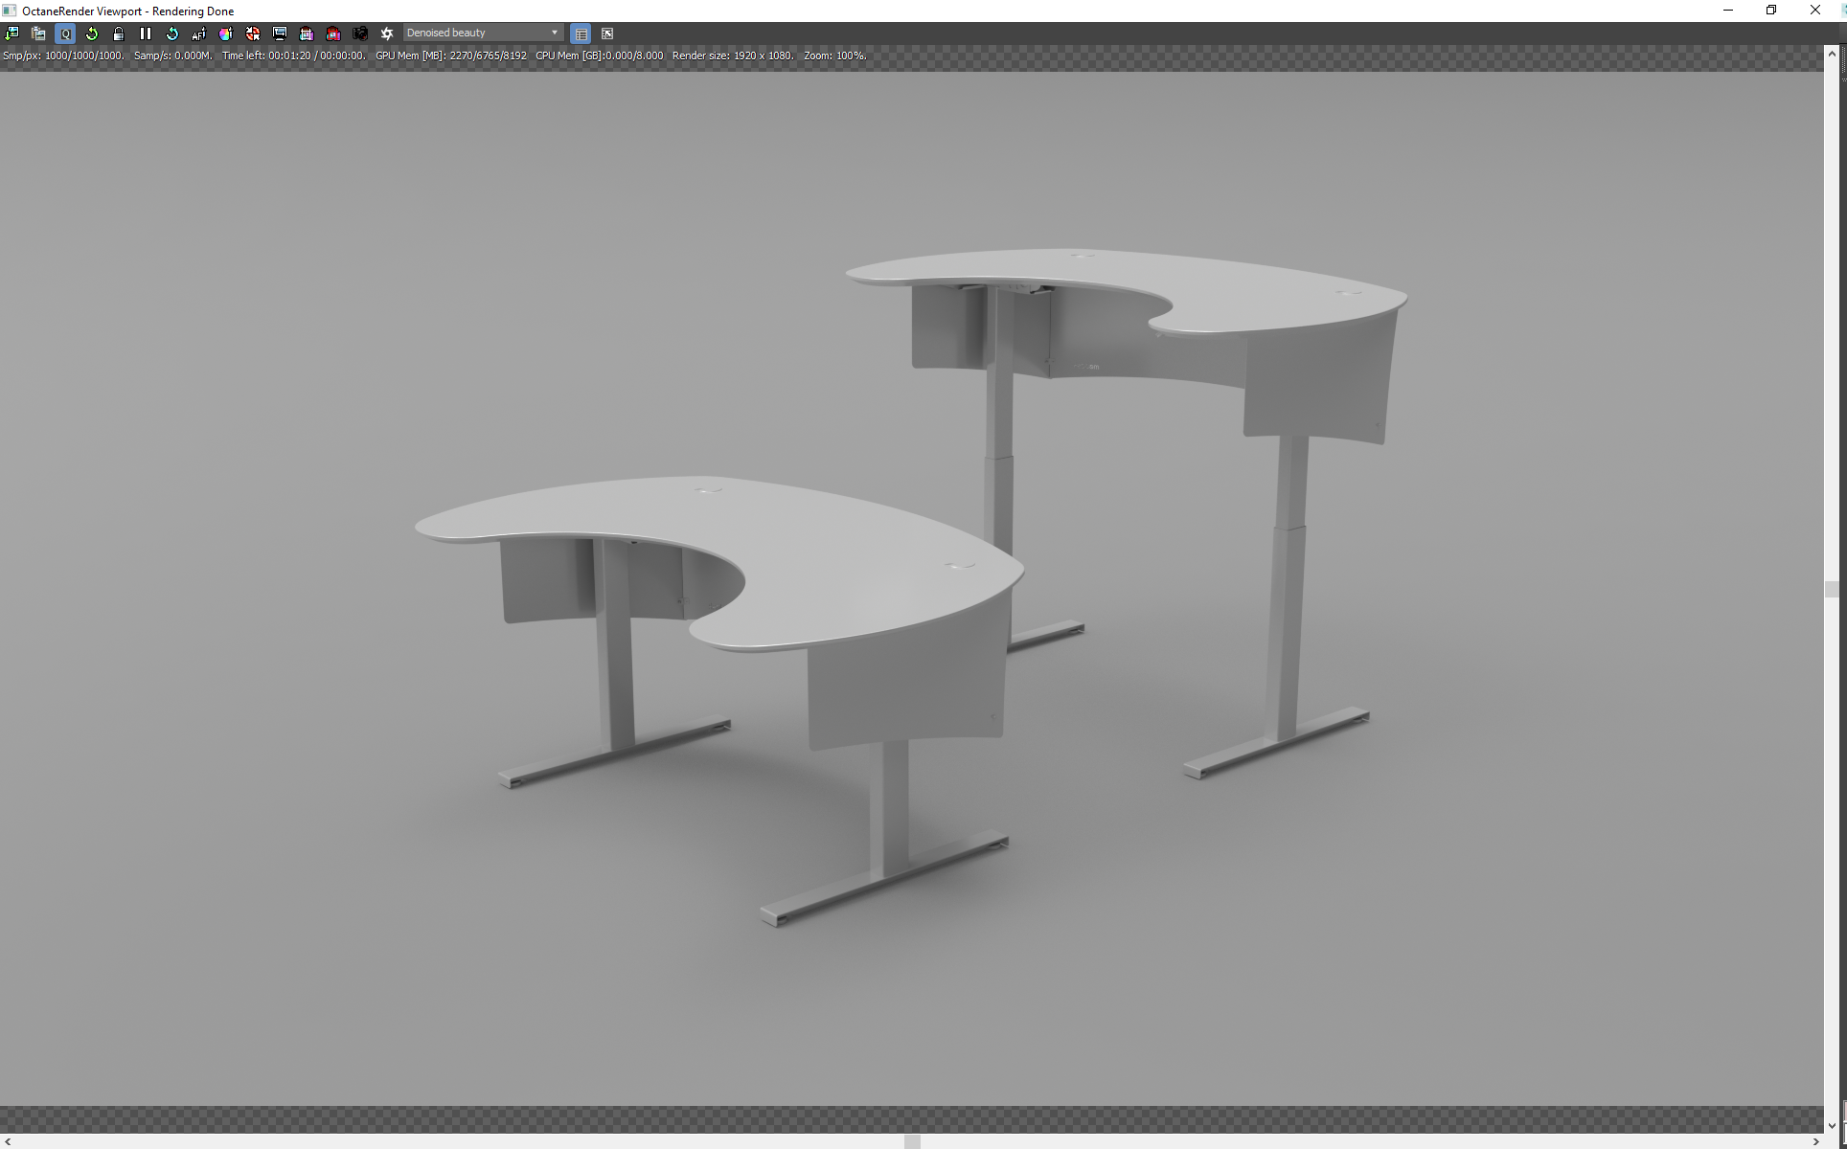Select the auto focus picker (AF)
The image size is (1847, 1149).
tap(199, 34)
